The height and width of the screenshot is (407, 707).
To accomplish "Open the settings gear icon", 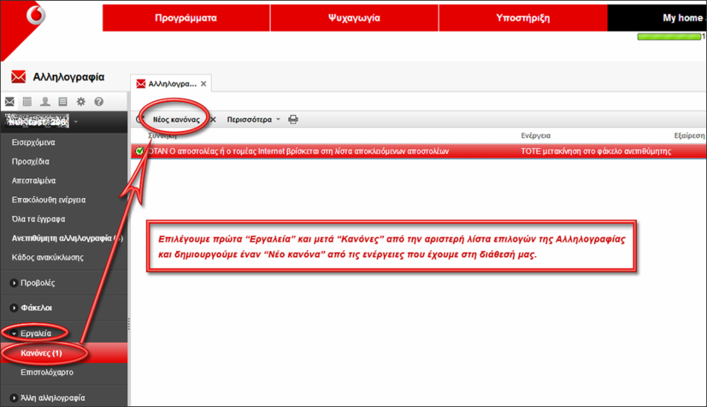I will click(80, 101).
